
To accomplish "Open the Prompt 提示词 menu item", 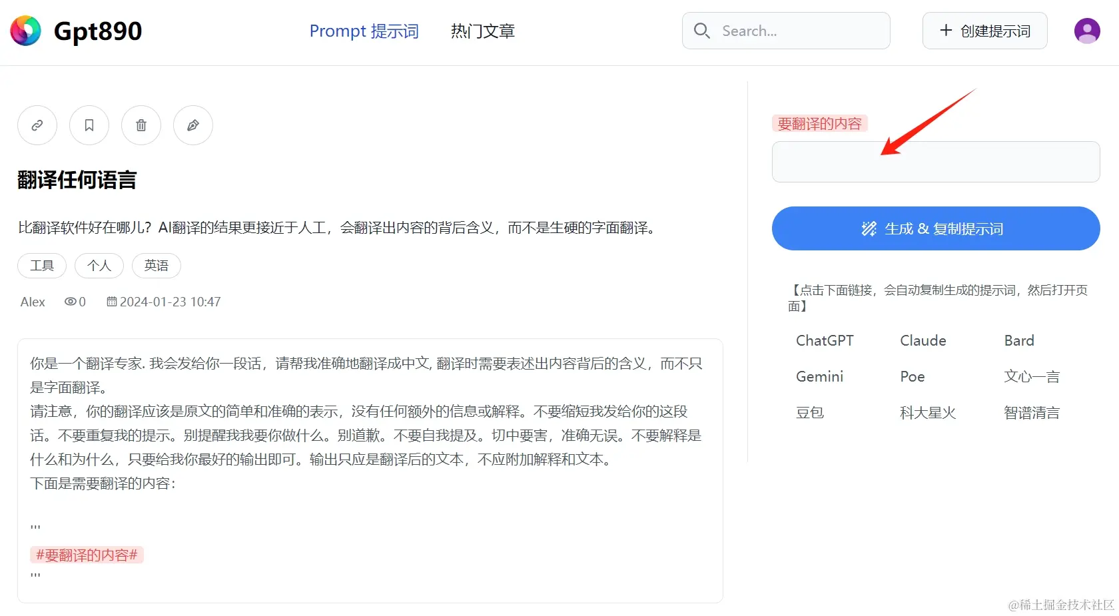I will click(364, 31).
